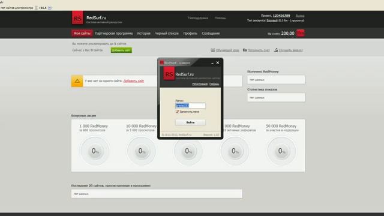Click the Выход logout link
Screen dimensions: 384x216
[x=300, y=16]
